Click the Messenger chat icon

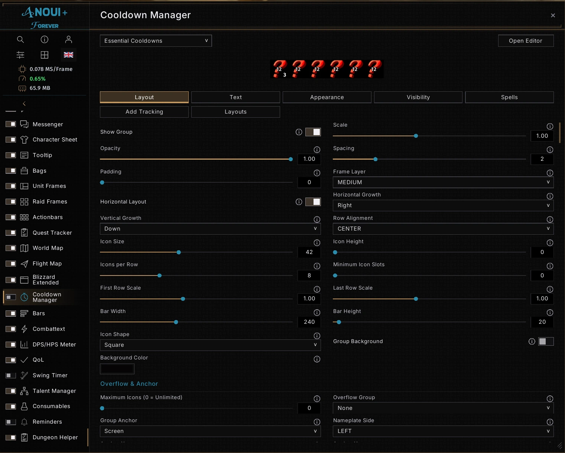coord(24,124)
